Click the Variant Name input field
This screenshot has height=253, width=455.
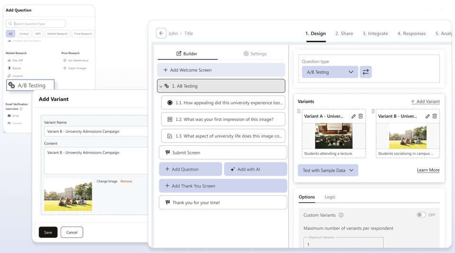click(x=96, y=131)
